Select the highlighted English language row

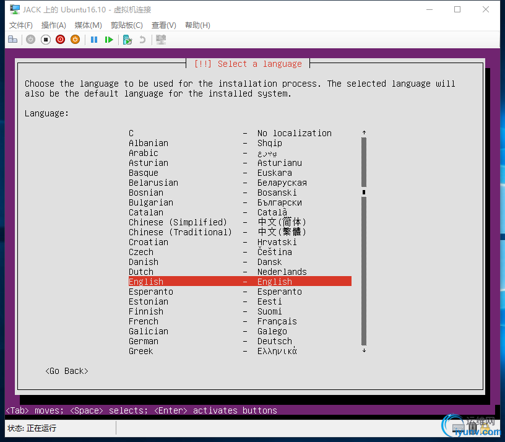pos(240,281)
